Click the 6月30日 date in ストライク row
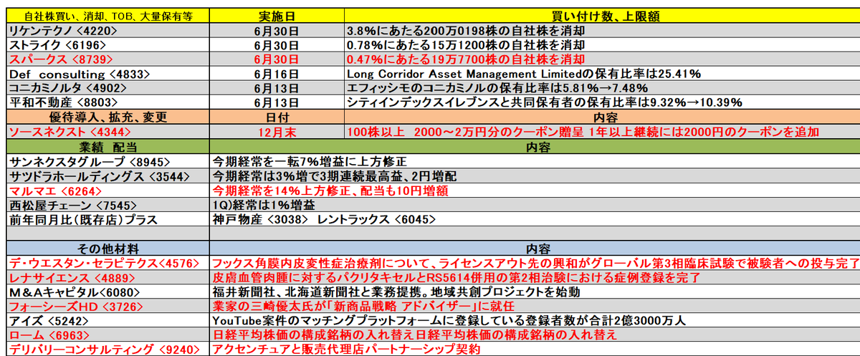 coord(276,45)
